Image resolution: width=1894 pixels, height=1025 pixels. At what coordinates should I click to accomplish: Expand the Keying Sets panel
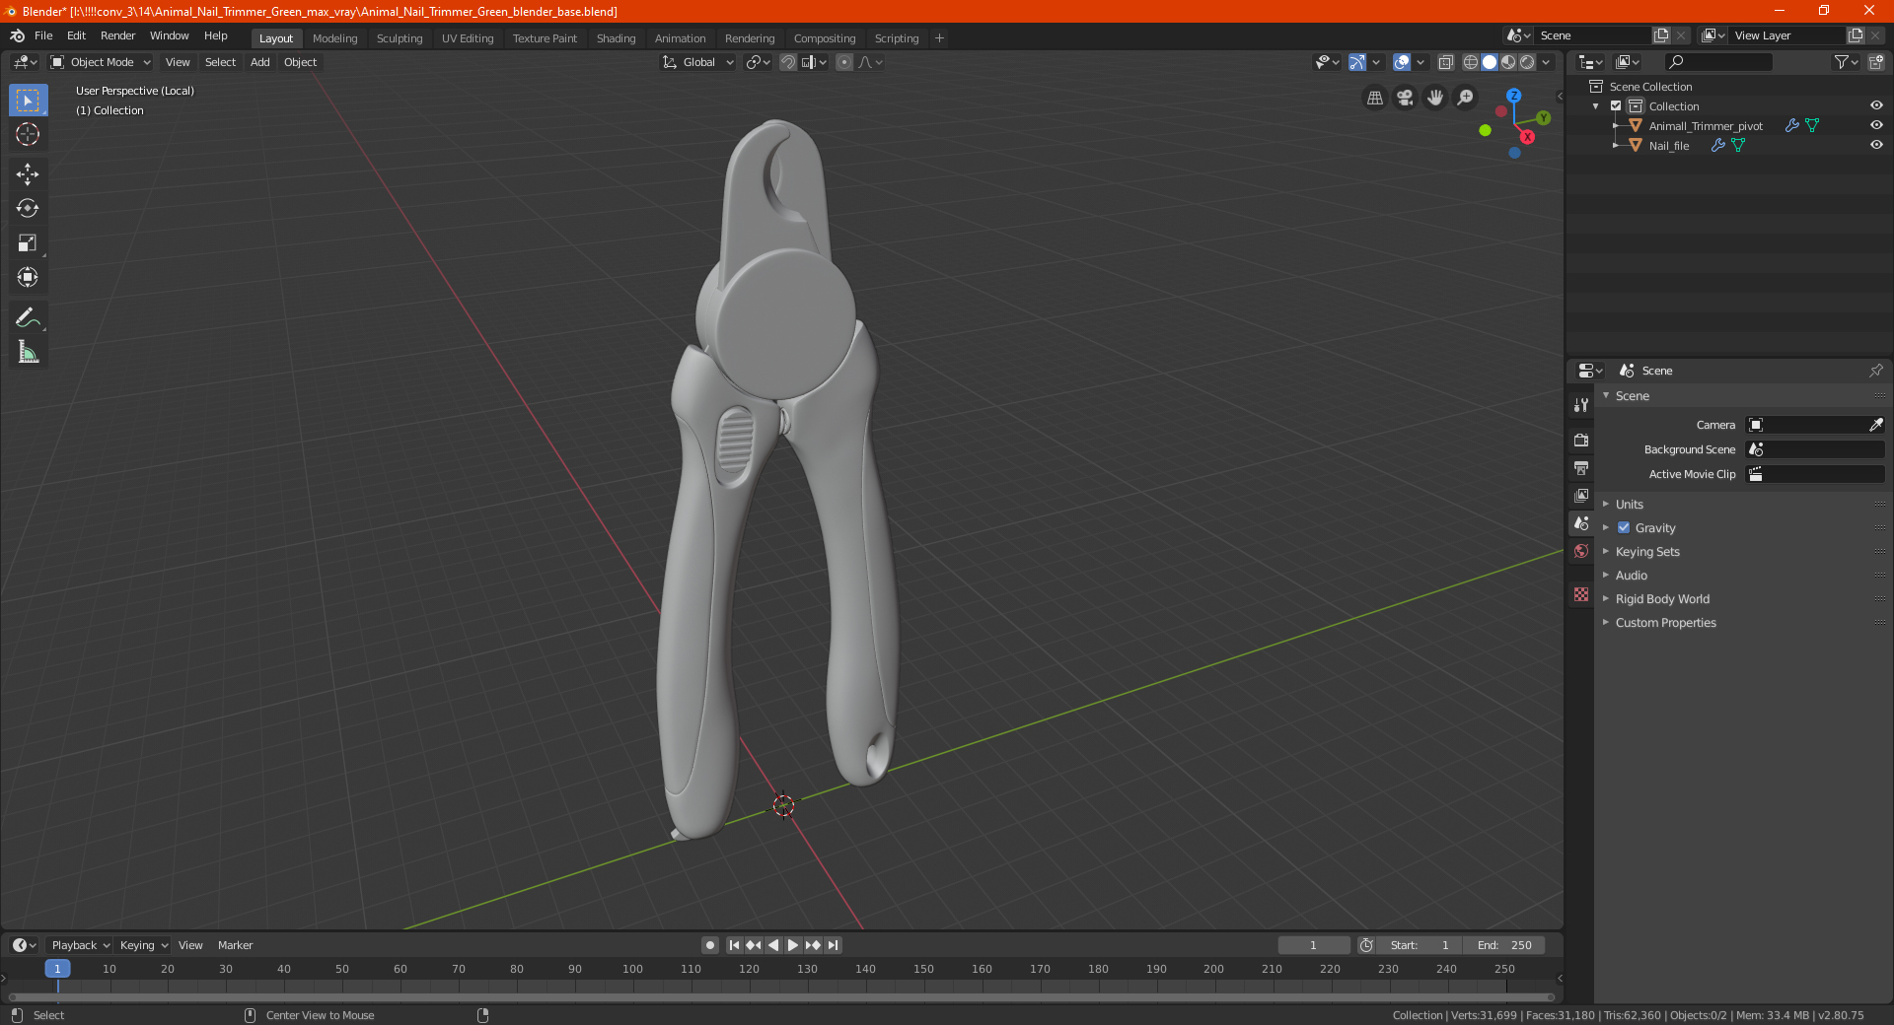click(1646, 551)
